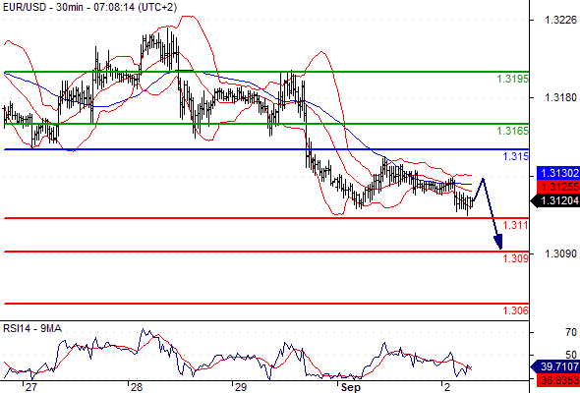The height and width of the screenshot is (393, 580).
Task: Select the 28 date marker on time axis
Action: 137,387
